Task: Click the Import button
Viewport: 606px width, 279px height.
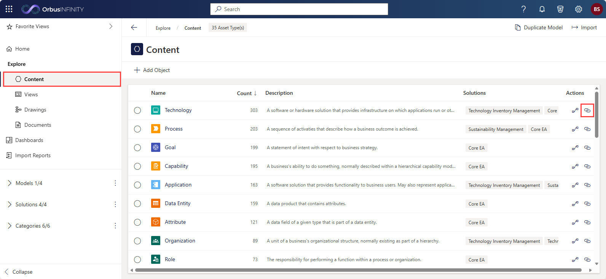Action: pos(584,27)
